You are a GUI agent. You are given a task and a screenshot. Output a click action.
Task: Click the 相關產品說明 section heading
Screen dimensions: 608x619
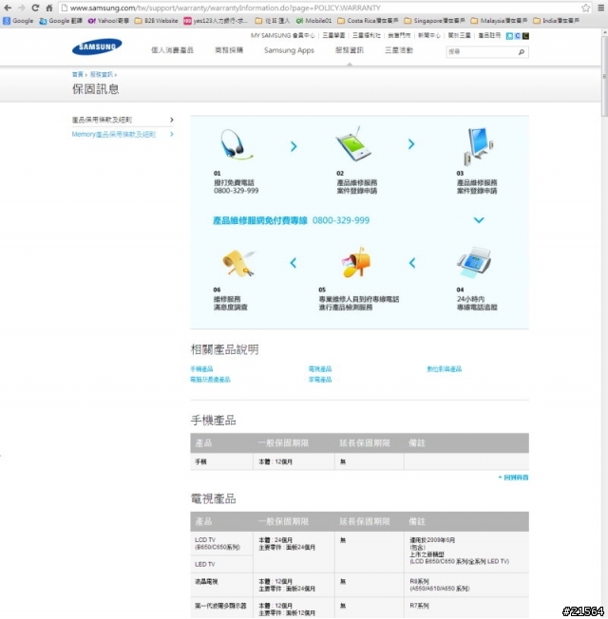click(225, 349)
